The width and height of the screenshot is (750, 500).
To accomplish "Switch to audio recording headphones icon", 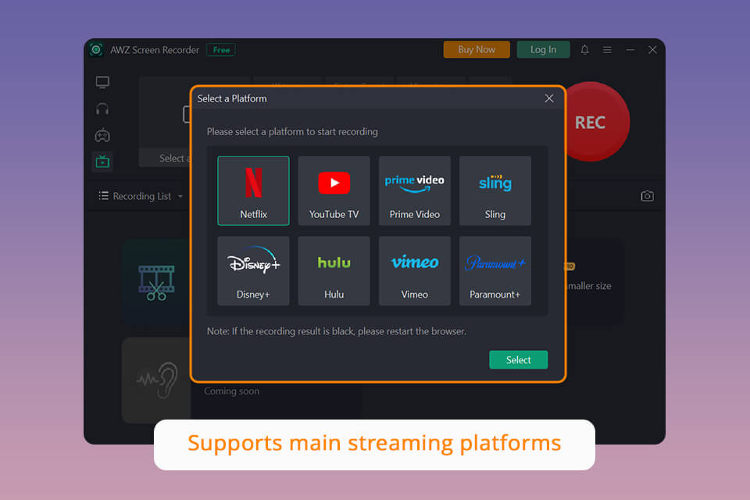I will [x=102, y=109].
